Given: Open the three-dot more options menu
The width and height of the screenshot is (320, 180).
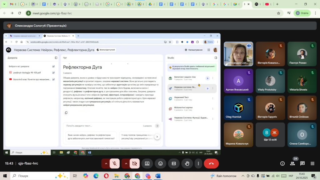Looking at the screenshot, I should pos(198,163).
